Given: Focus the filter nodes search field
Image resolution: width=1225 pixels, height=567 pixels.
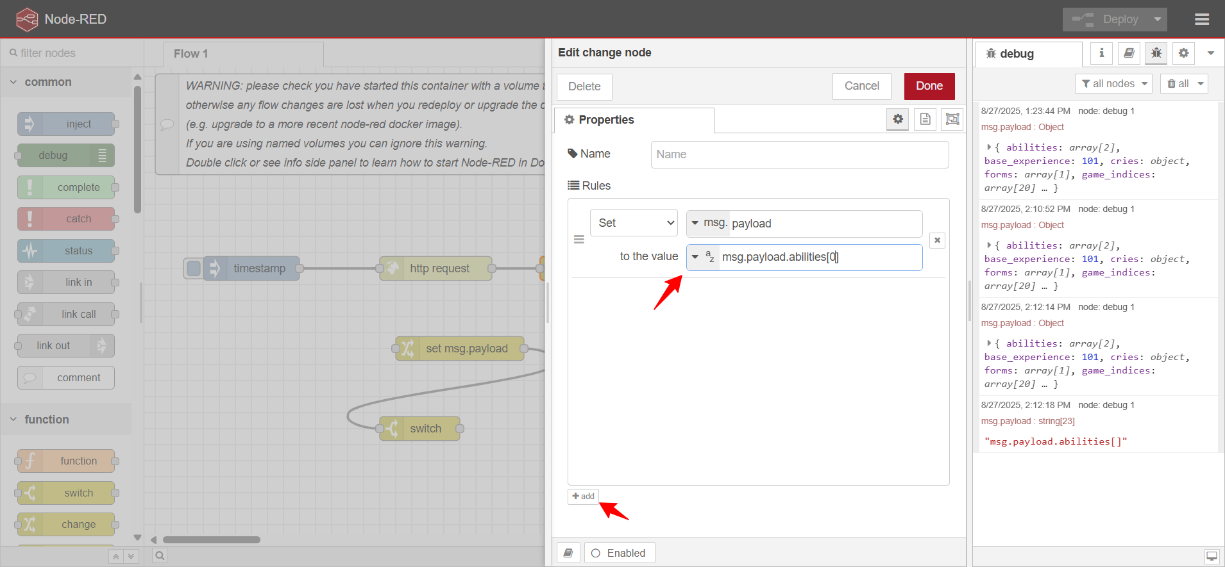Looking at the screenshot, I should tap(72, 53).
